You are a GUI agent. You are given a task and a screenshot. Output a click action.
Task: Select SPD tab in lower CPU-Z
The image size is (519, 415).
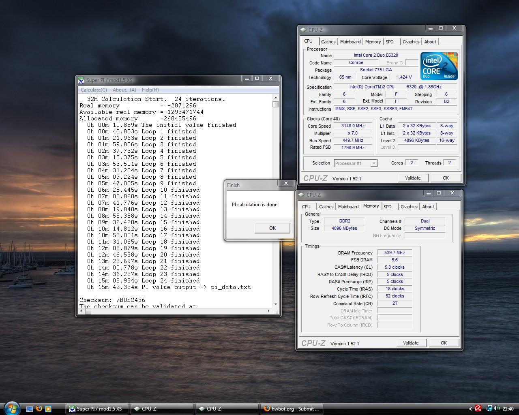coord(388,207)
